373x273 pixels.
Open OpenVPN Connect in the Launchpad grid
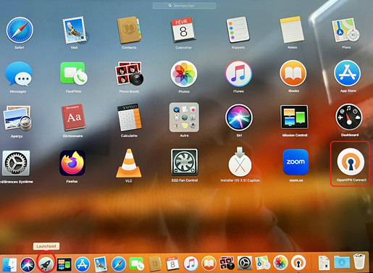click(351, 161)
